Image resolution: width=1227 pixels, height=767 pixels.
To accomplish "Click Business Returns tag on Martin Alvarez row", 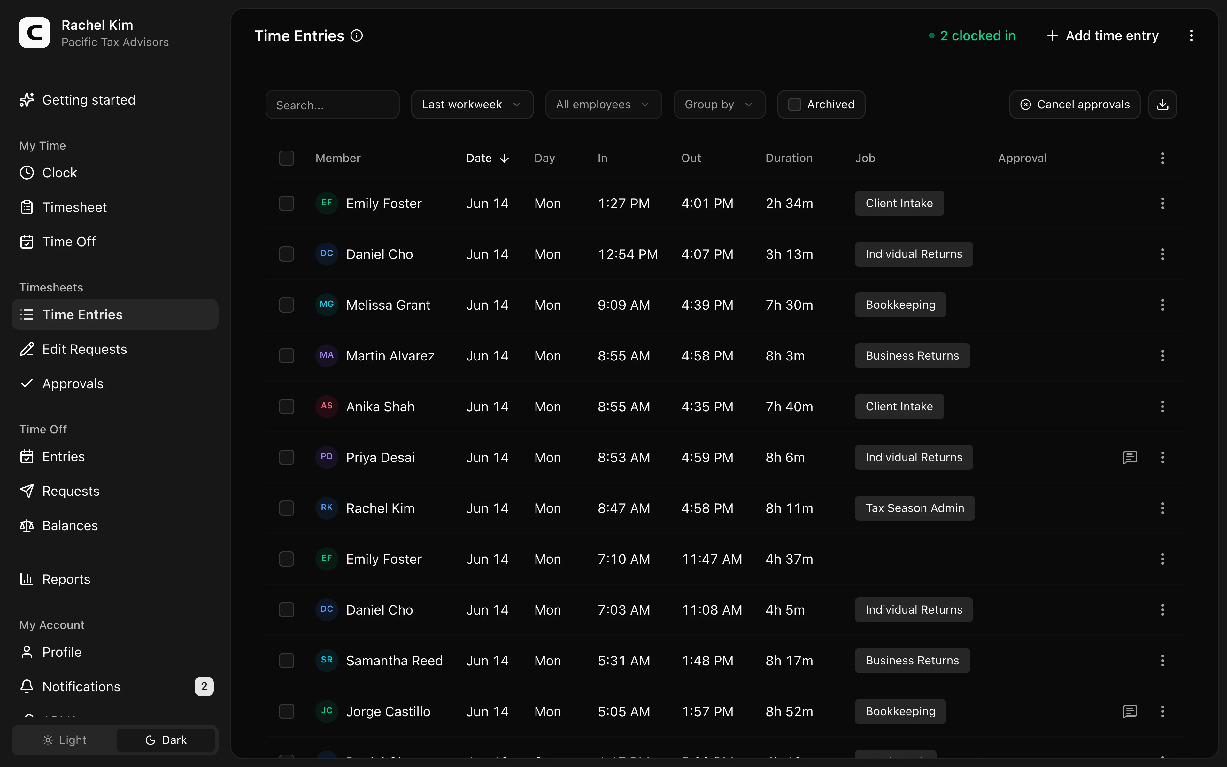I will click(x=912, y=356).
